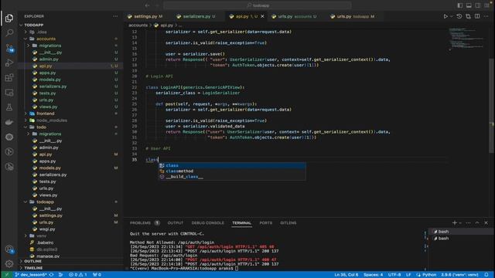The width and height of the screenshot is (495, 278).
Task: Open the launch profile dropdown next to plus
Action: (x=460, y=223)
